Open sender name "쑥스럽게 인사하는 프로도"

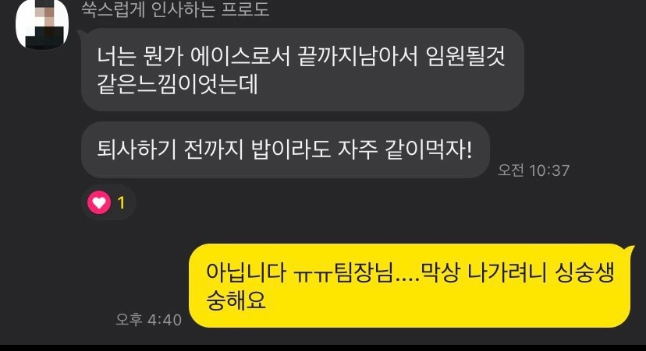(x=176, y=9)
